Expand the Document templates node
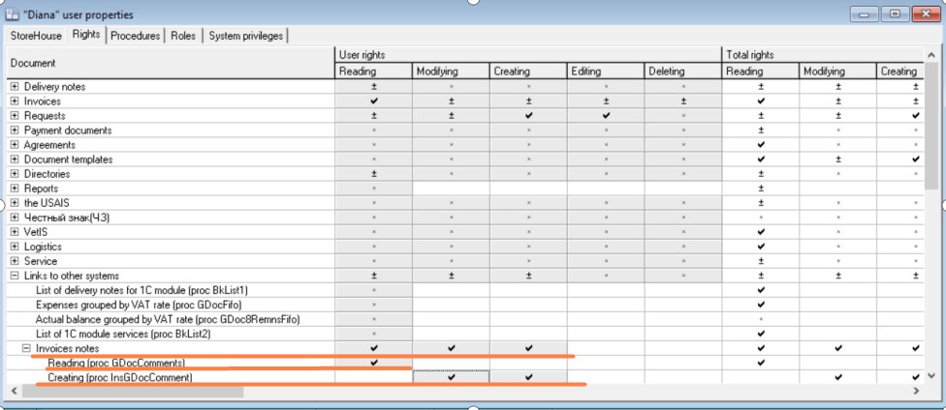This screenshot has width=946, height=410. 15,160
